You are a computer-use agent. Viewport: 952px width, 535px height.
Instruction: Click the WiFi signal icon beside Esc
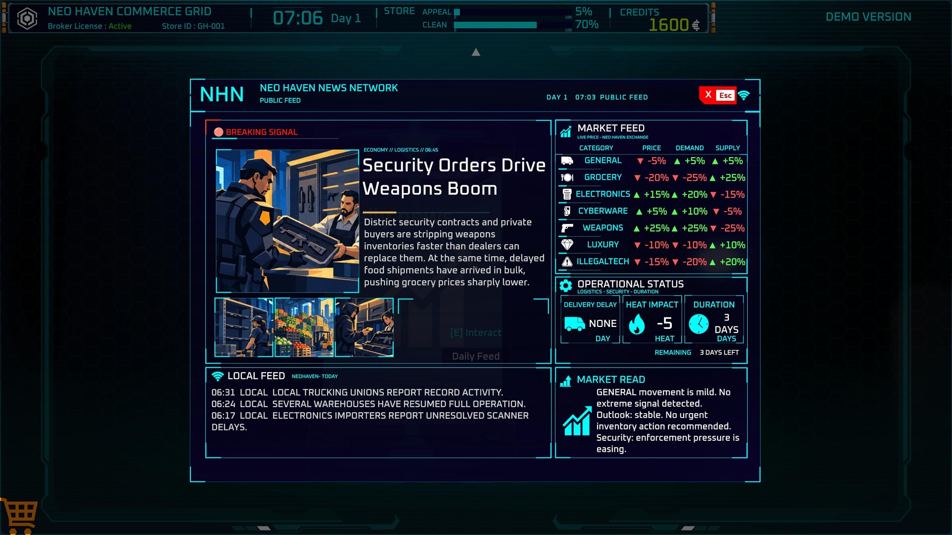744,95
